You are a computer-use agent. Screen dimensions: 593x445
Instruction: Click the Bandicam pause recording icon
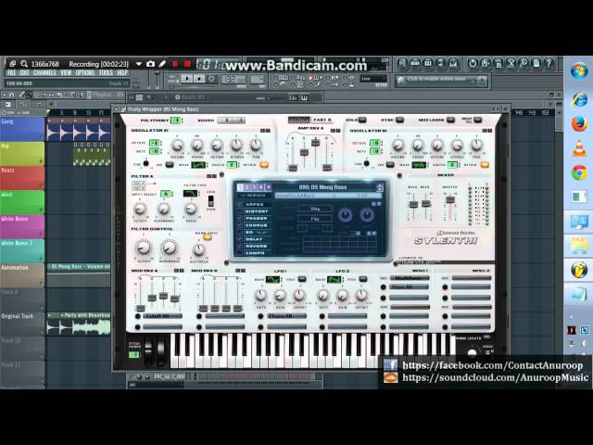[175, 64]
